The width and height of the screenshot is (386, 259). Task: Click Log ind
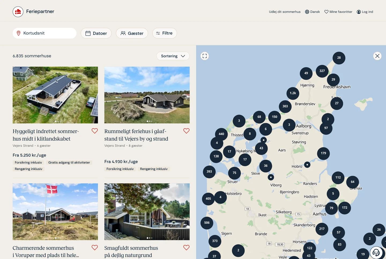365,12
